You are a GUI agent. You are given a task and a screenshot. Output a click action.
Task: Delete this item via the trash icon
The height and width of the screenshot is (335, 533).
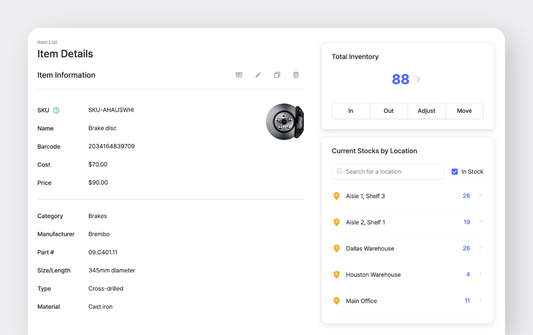coord(296,75)
